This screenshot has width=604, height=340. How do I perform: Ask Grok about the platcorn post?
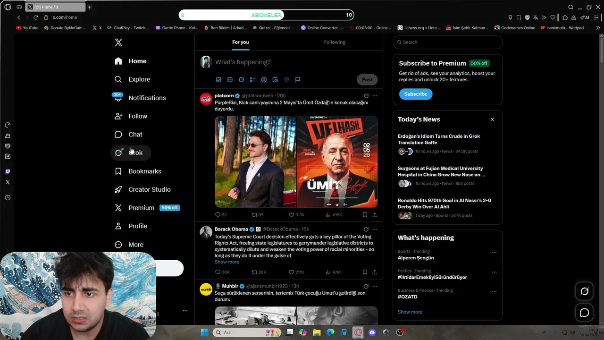click(366, 96)
